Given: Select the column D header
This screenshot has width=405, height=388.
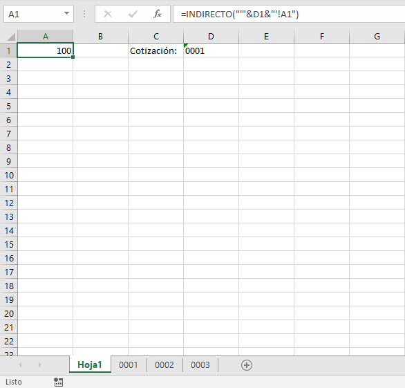Looking at the screenshot, I should [211, 37].
